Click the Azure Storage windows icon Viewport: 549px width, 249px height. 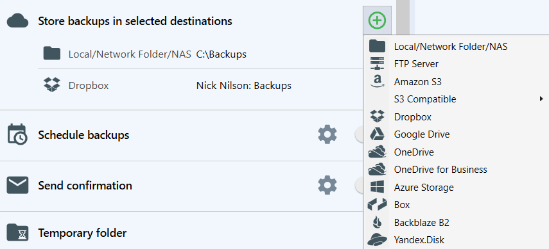coord(377,187)
